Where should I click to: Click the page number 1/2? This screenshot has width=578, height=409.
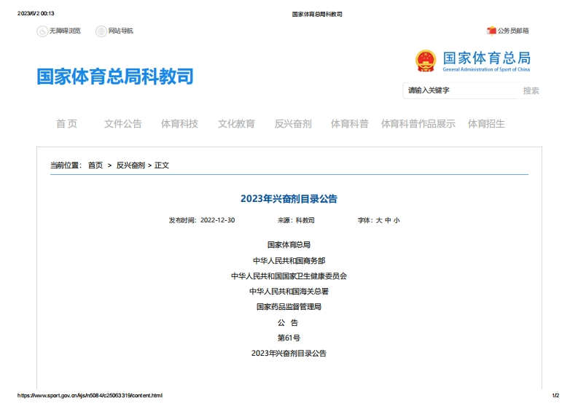(555, 395)
